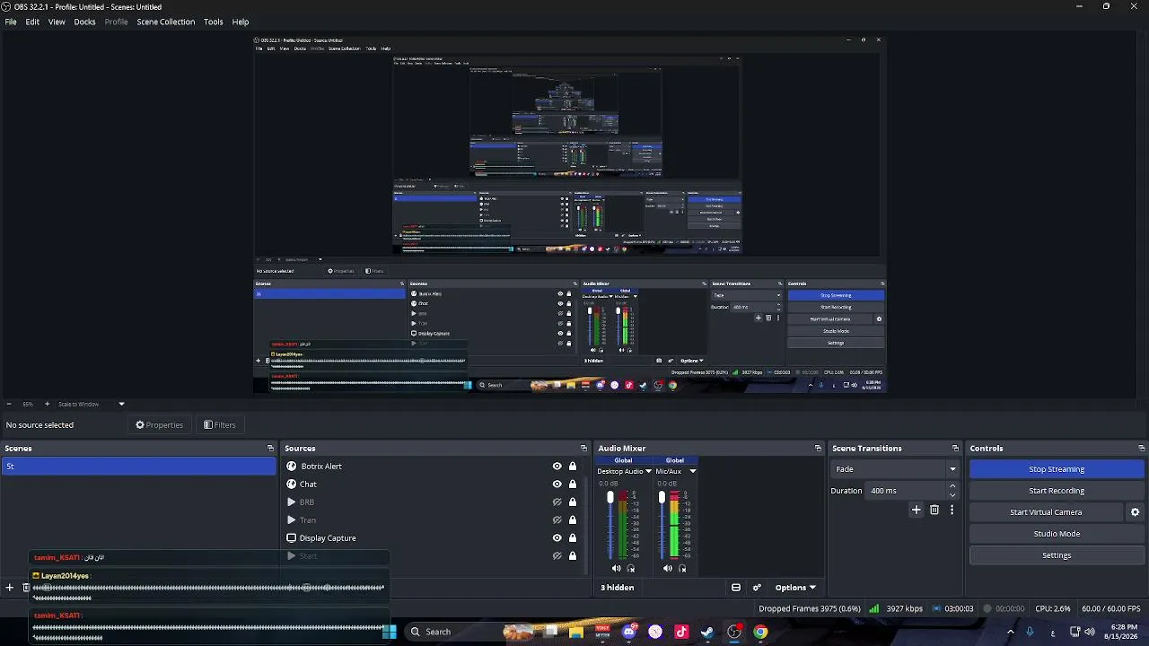Viewport: 1149px width, 646px height.
Task: Mute the Mic/Aux channel speaker icon
Action: [x=667, y=568]
